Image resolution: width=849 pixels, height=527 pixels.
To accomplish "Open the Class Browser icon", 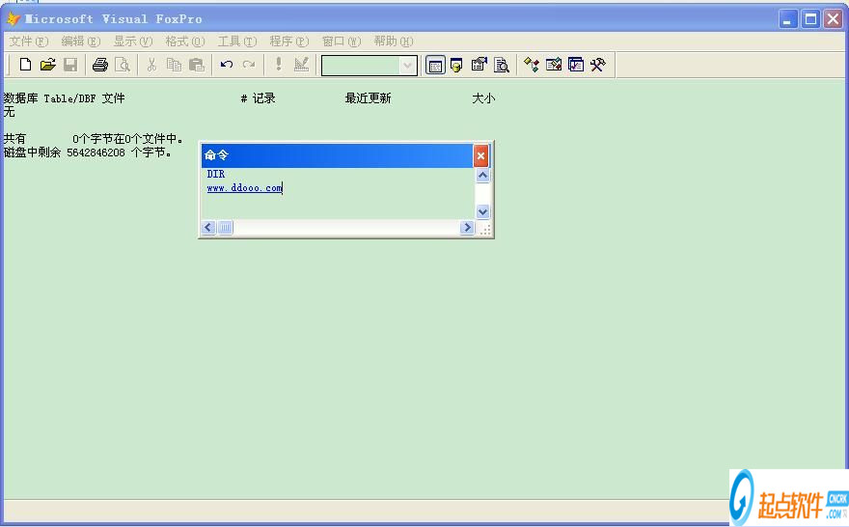I will pos(532,66).
